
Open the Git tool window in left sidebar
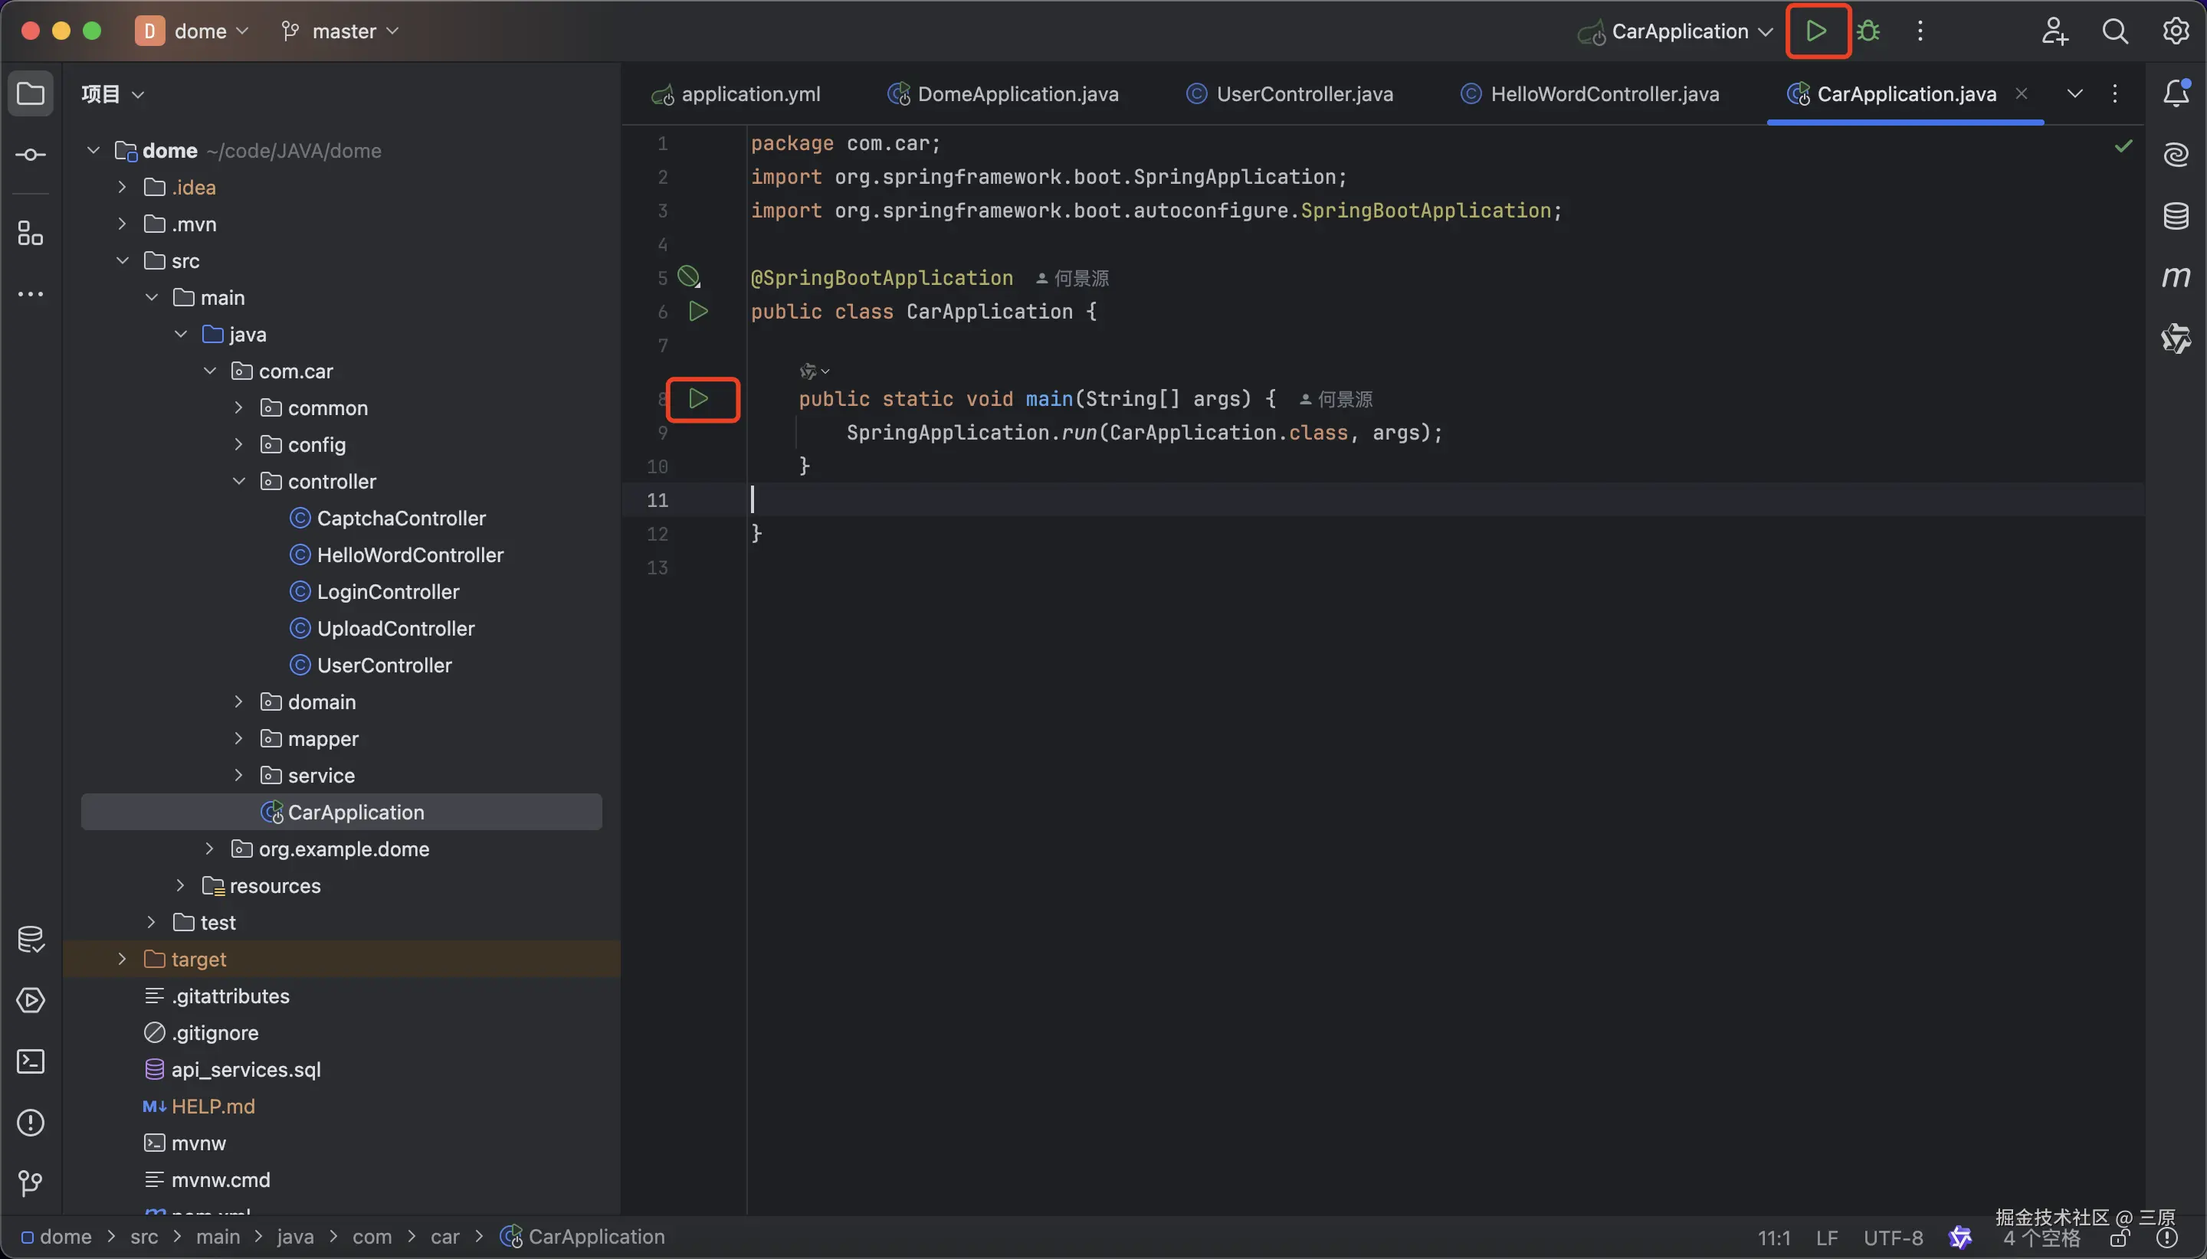[31, 1183]
